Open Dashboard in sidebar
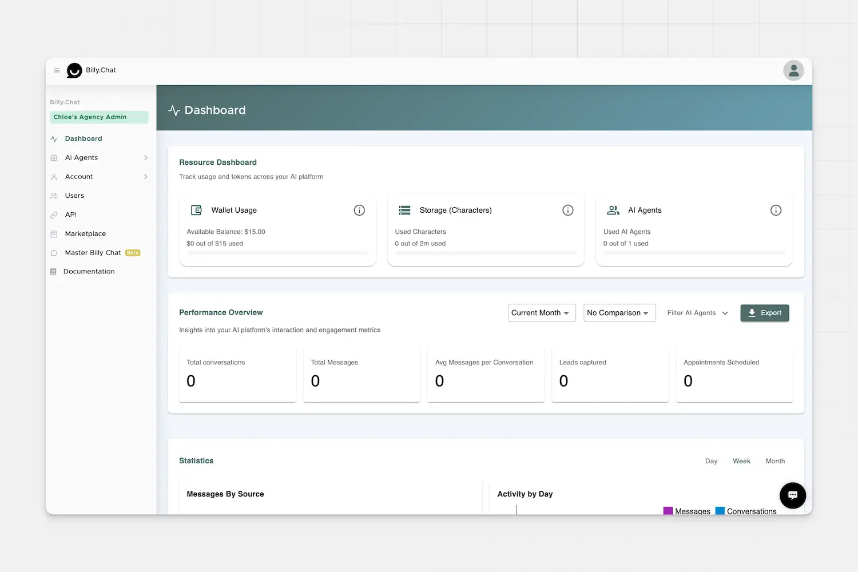 pyautogui.click(x=84, y=139)
